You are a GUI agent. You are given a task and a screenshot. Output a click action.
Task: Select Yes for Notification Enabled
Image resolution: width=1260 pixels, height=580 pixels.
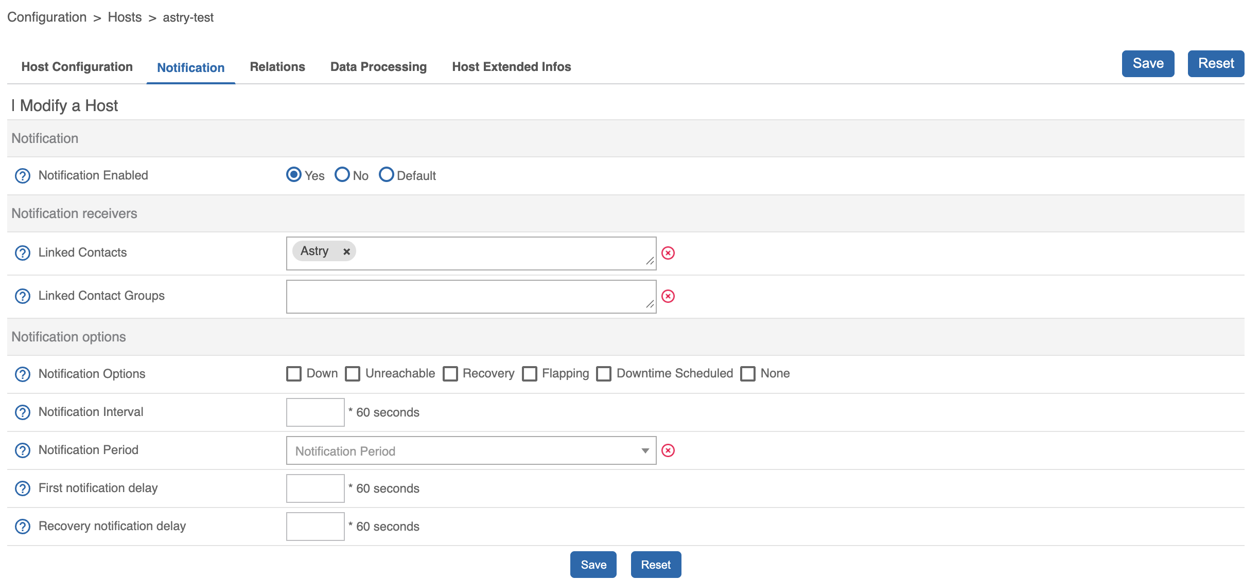tap(294, 175)
